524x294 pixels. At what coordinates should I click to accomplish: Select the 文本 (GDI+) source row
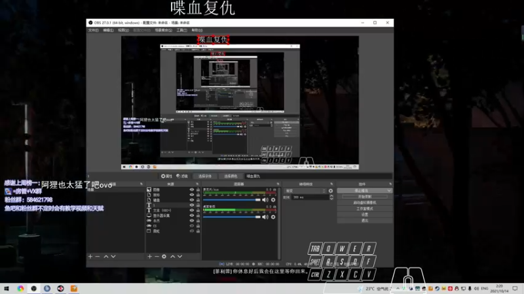pos(174,210)
